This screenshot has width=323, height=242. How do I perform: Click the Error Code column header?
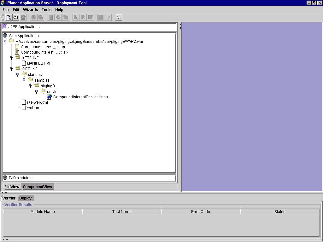200,211
